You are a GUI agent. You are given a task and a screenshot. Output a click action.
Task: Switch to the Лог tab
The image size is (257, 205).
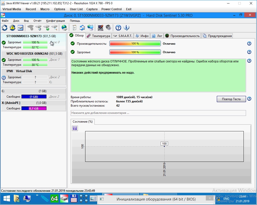click(157, 36)
